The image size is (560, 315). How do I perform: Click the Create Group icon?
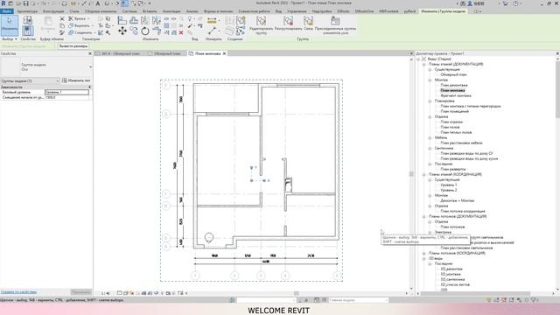pos(241,20)
